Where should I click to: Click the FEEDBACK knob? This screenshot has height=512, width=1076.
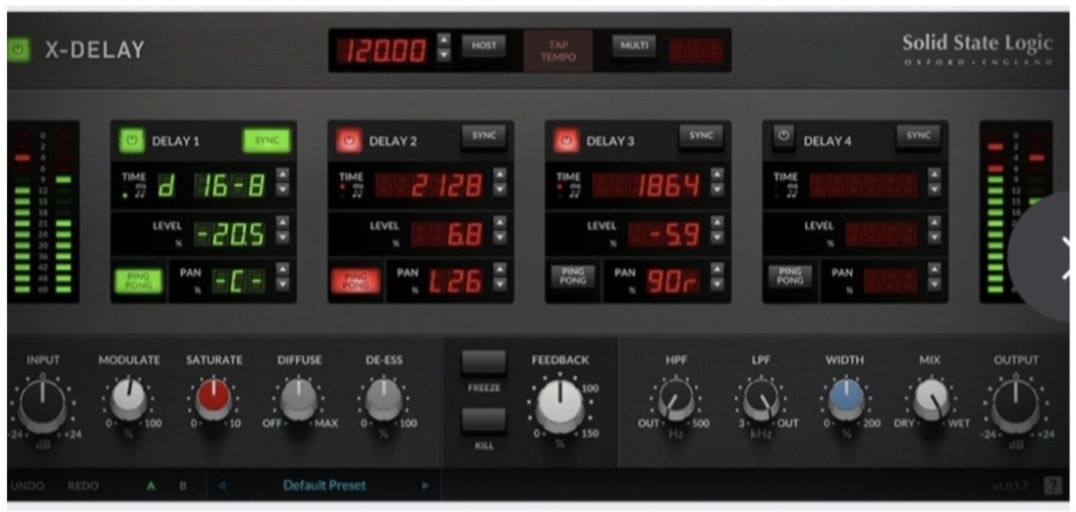pos(560,405)
